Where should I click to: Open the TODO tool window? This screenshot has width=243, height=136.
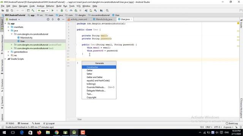click(x=10, y=124)
